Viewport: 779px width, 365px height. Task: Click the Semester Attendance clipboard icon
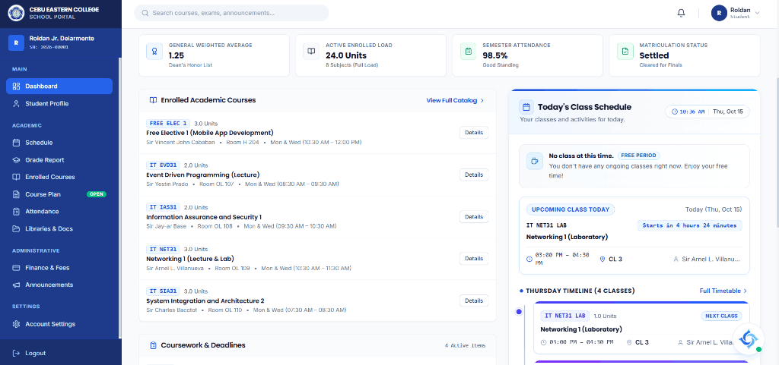(469, 52)
